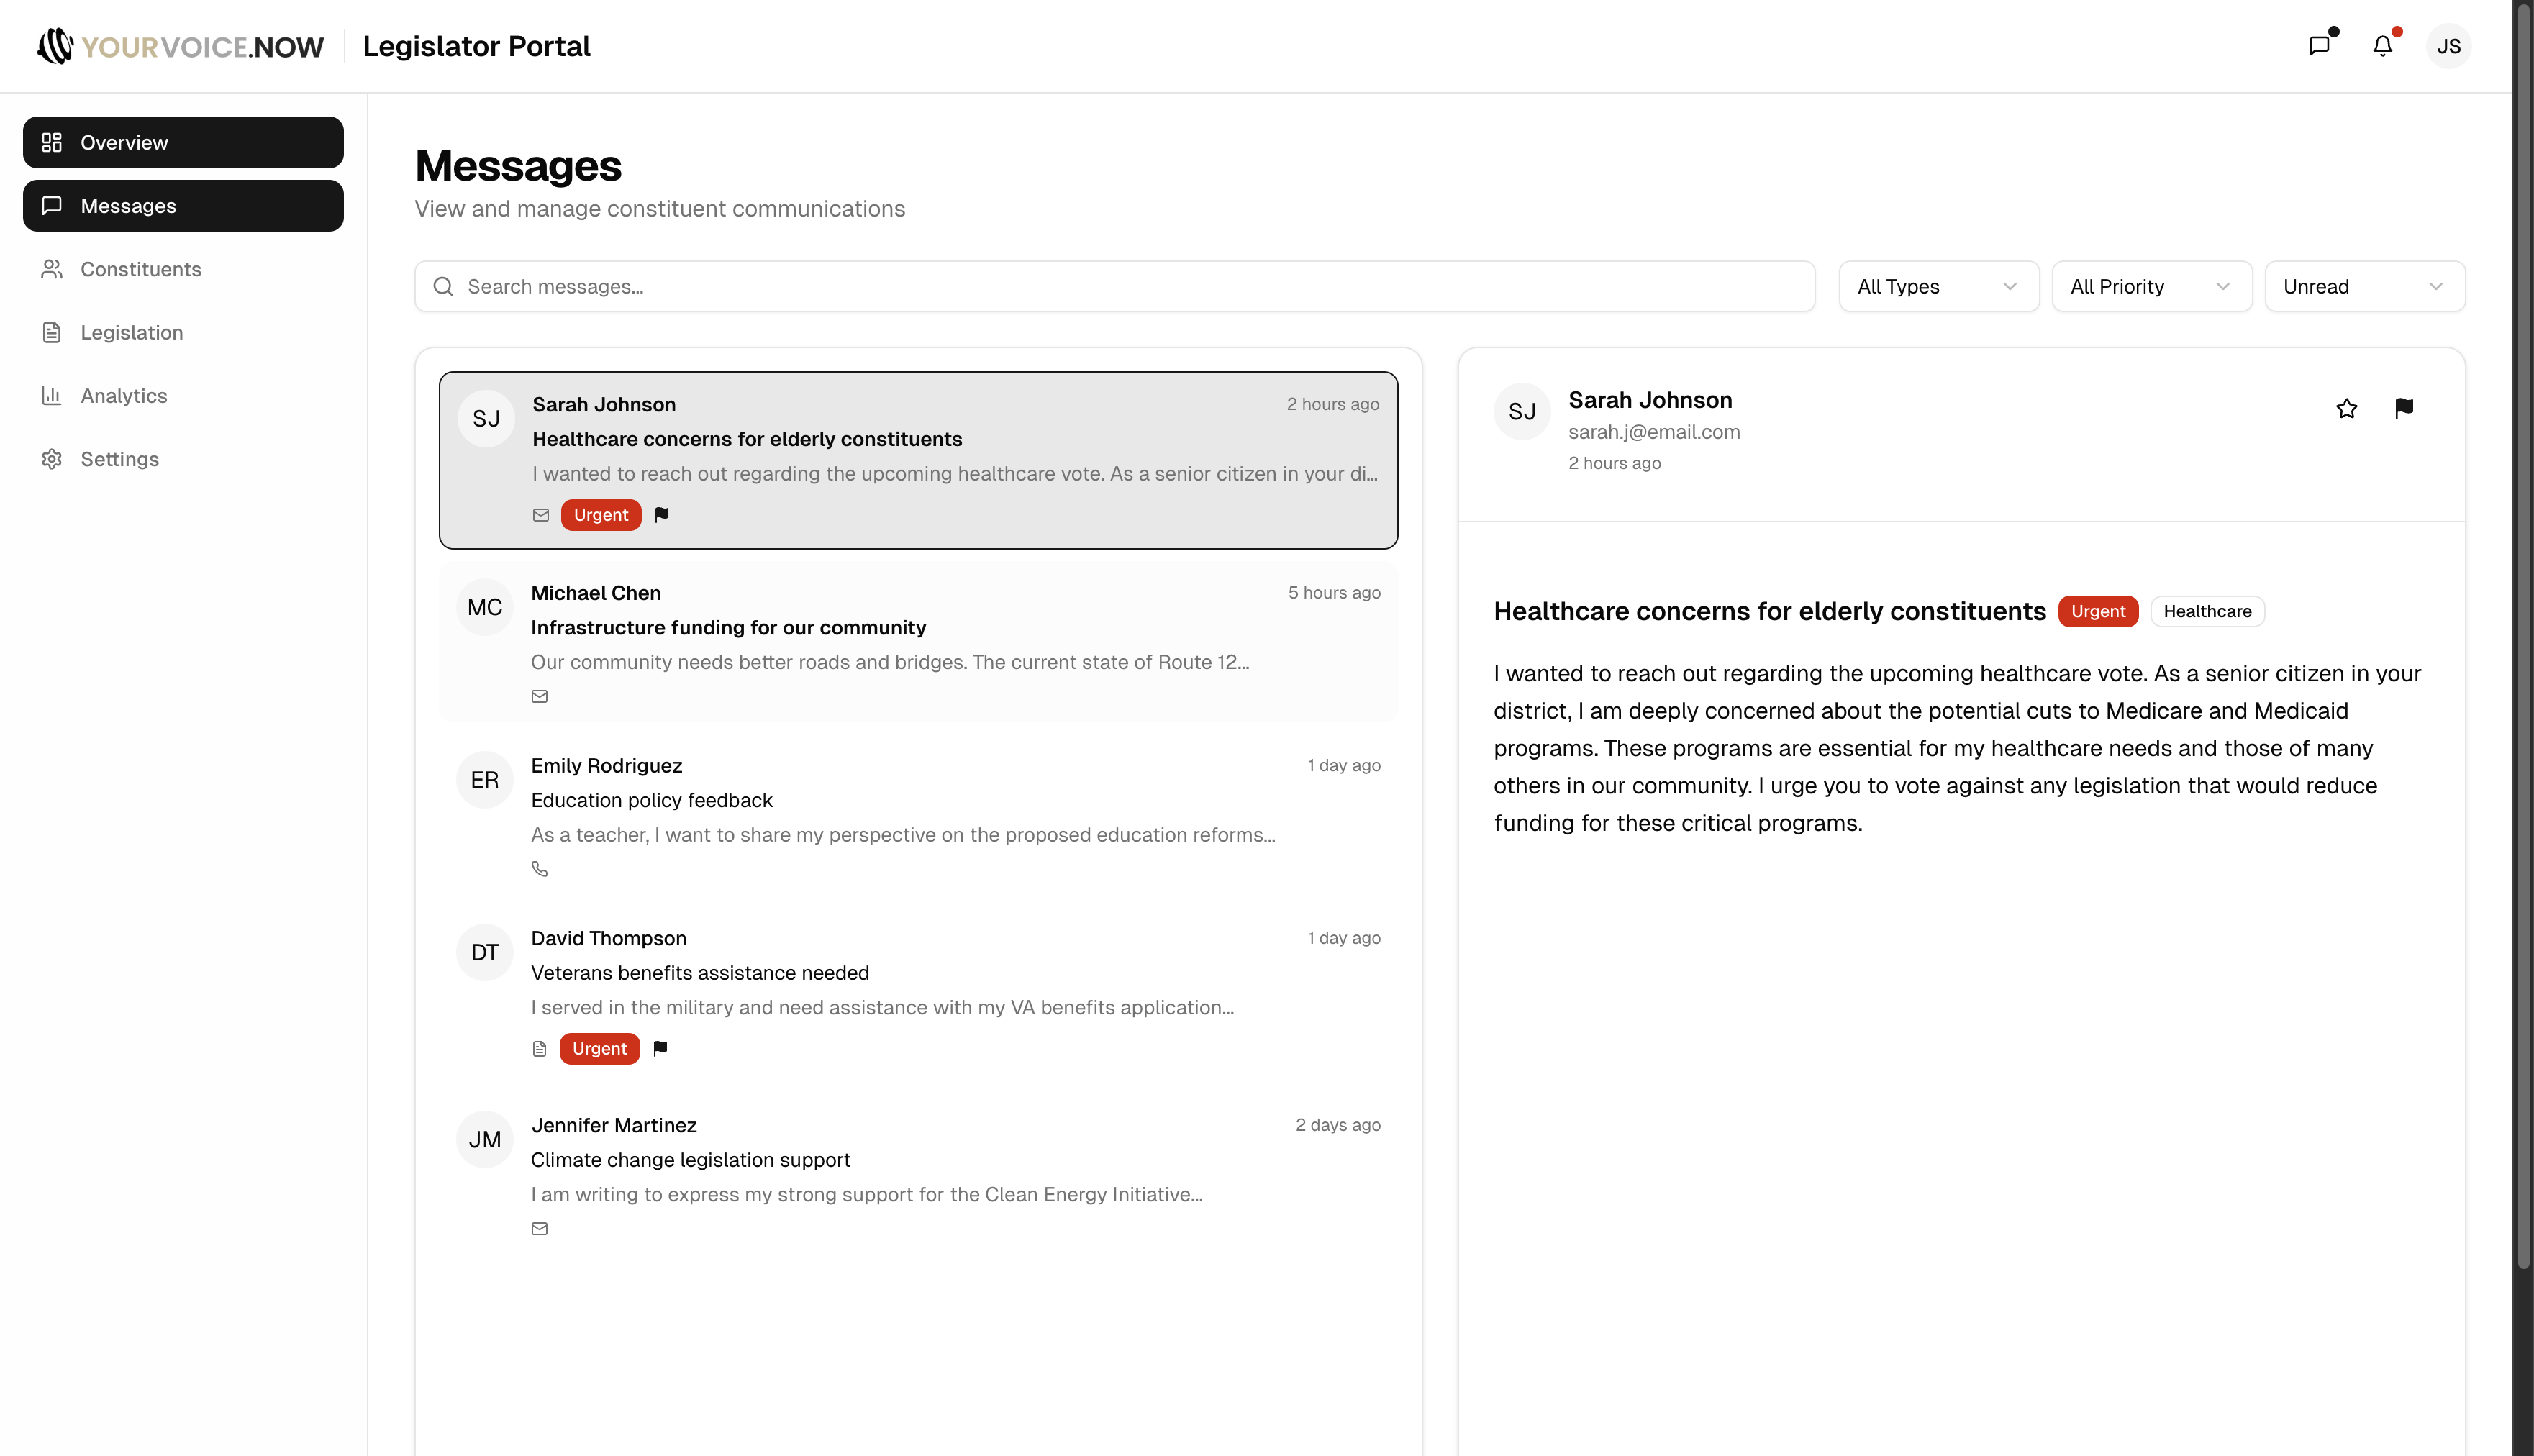
Task: Open the All Types filter dropdown
Action: pyautogui.click(x=1938, y=286)
